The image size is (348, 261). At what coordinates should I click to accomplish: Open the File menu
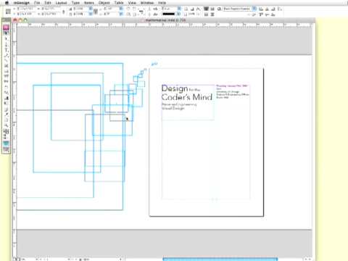[x=37, y=3]
